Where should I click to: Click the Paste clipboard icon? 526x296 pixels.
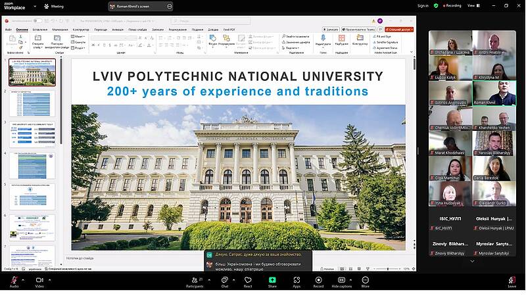(12, 39)
